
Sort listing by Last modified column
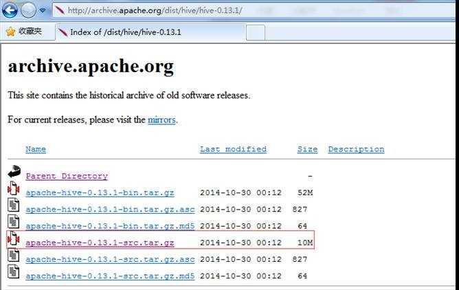(x=234, y=149)
